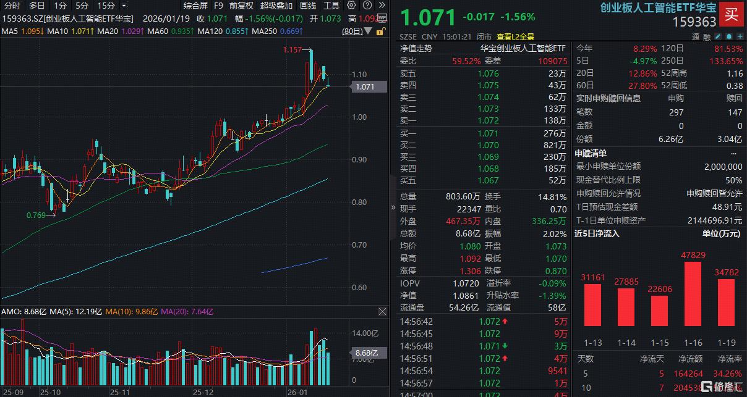747x397 pixels.
Task: Click 近5日净流入 section header
Action: (597, 233)
